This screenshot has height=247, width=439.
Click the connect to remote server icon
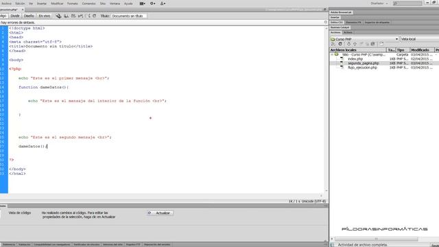pos(333,44)
